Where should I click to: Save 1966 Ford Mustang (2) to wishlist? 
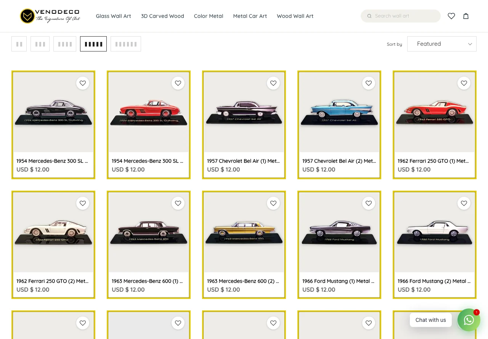click(464, 203)
